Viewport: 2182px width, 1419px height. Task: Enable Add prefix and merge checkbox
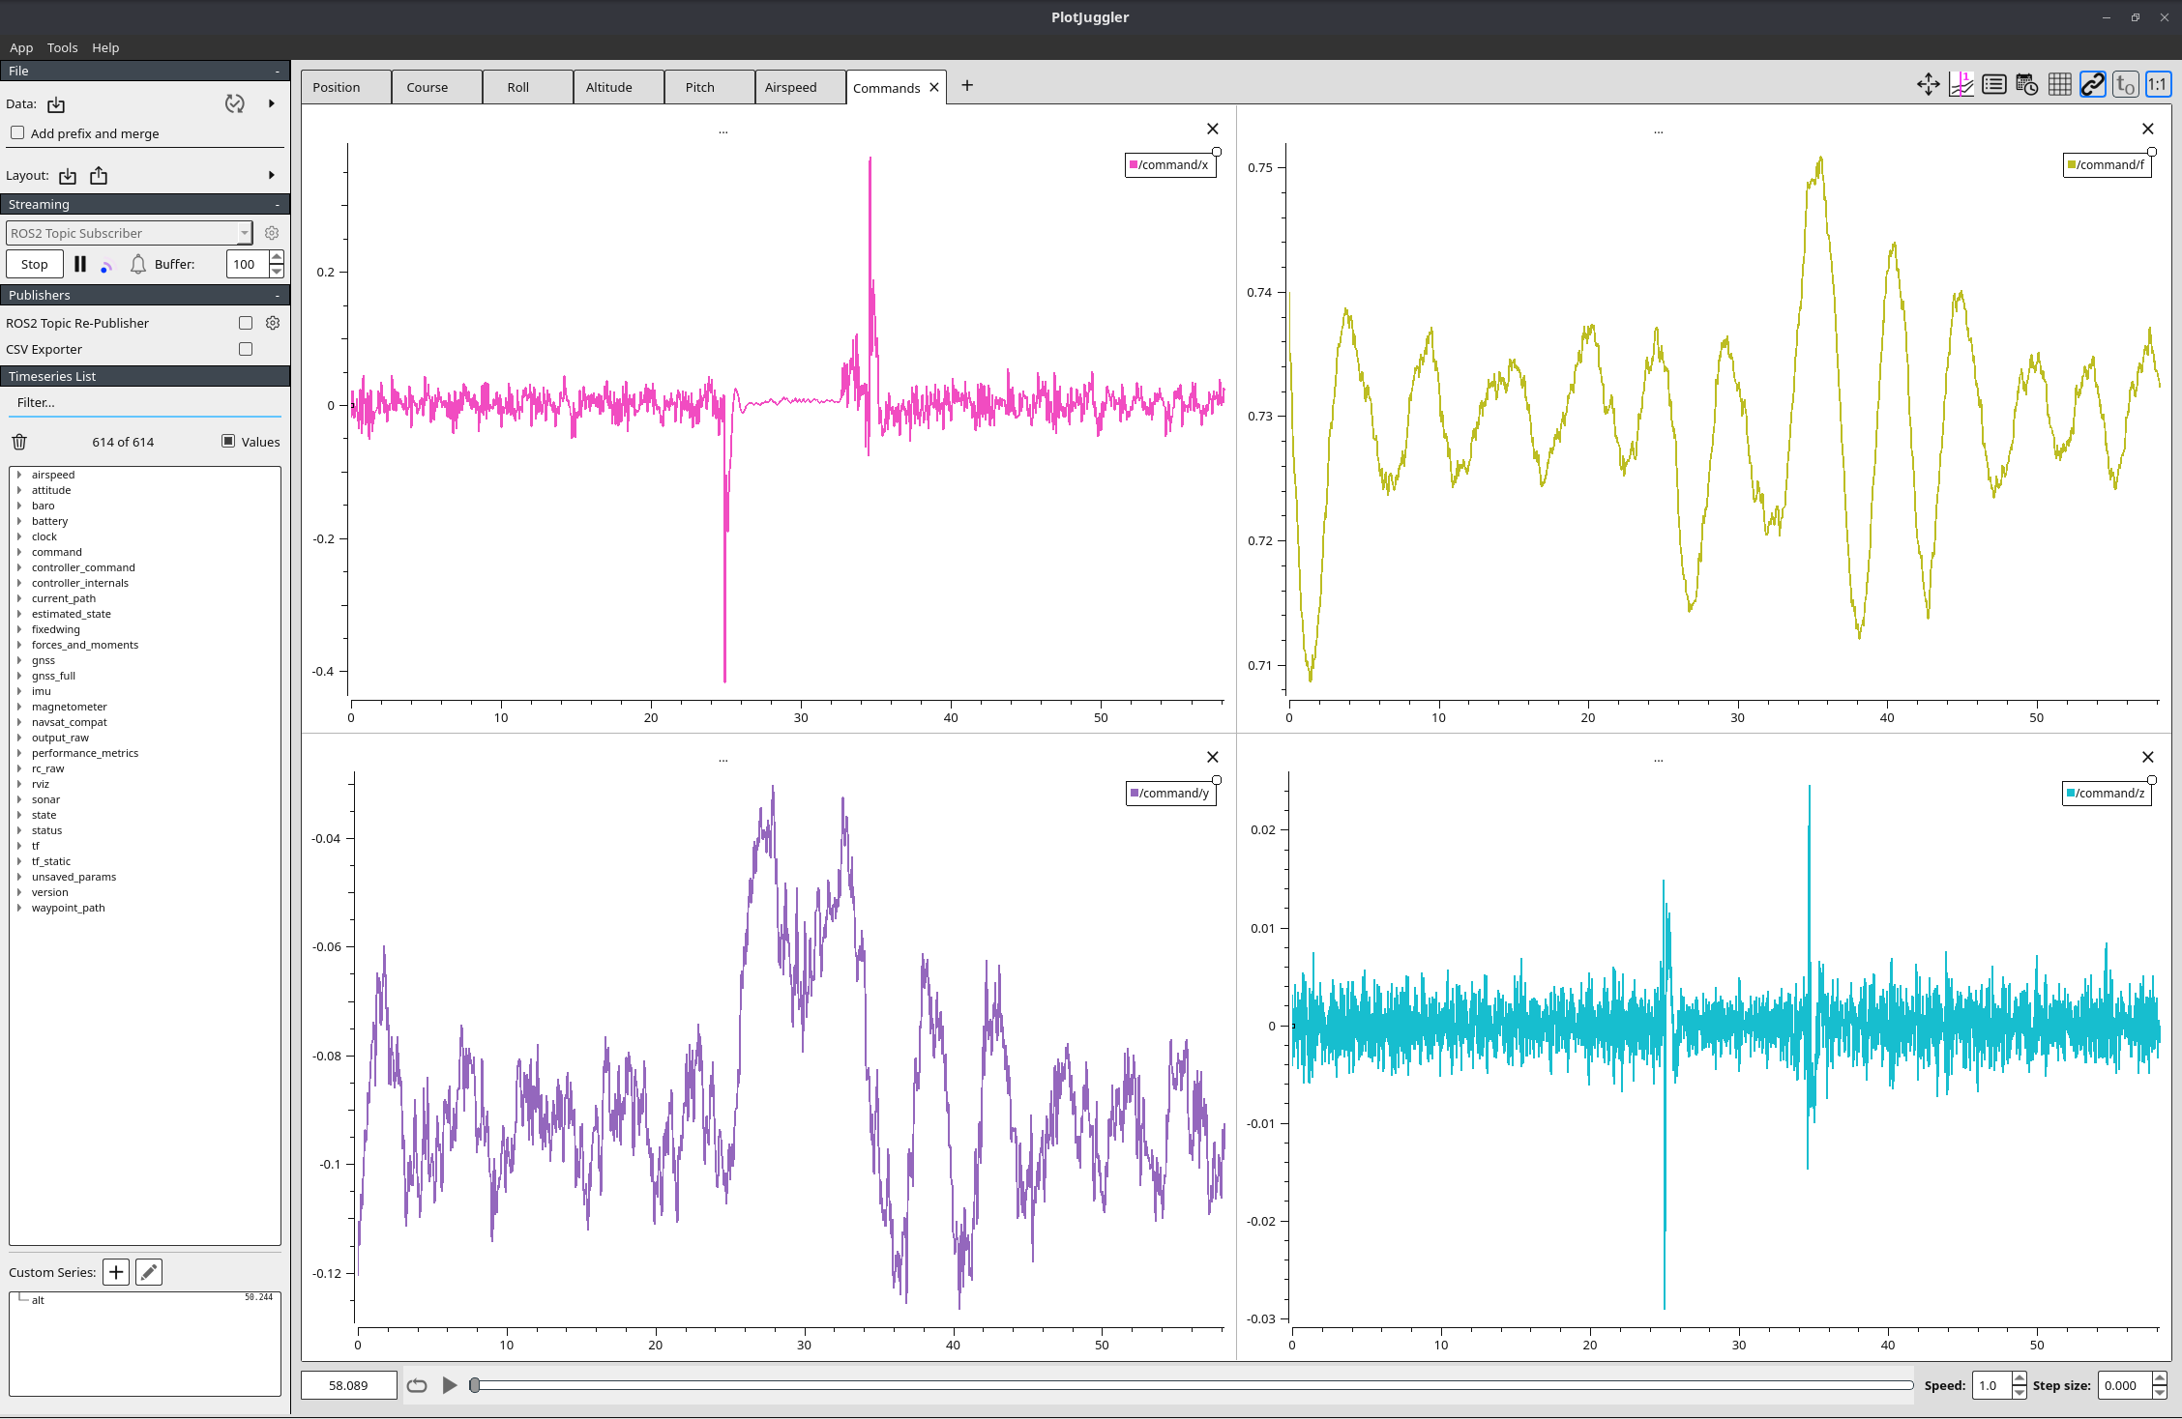(17, 133)
